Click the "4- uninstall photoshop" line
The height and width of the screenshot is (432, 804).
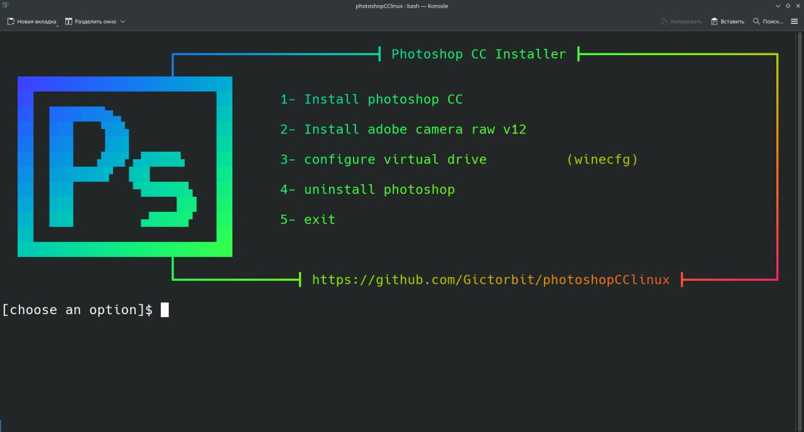coord(367,189)
